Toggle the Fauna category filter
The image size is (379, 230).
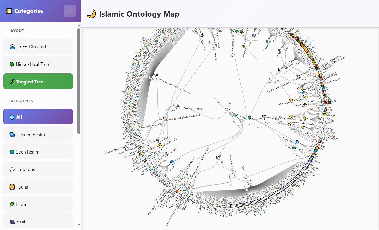[38, 186]
